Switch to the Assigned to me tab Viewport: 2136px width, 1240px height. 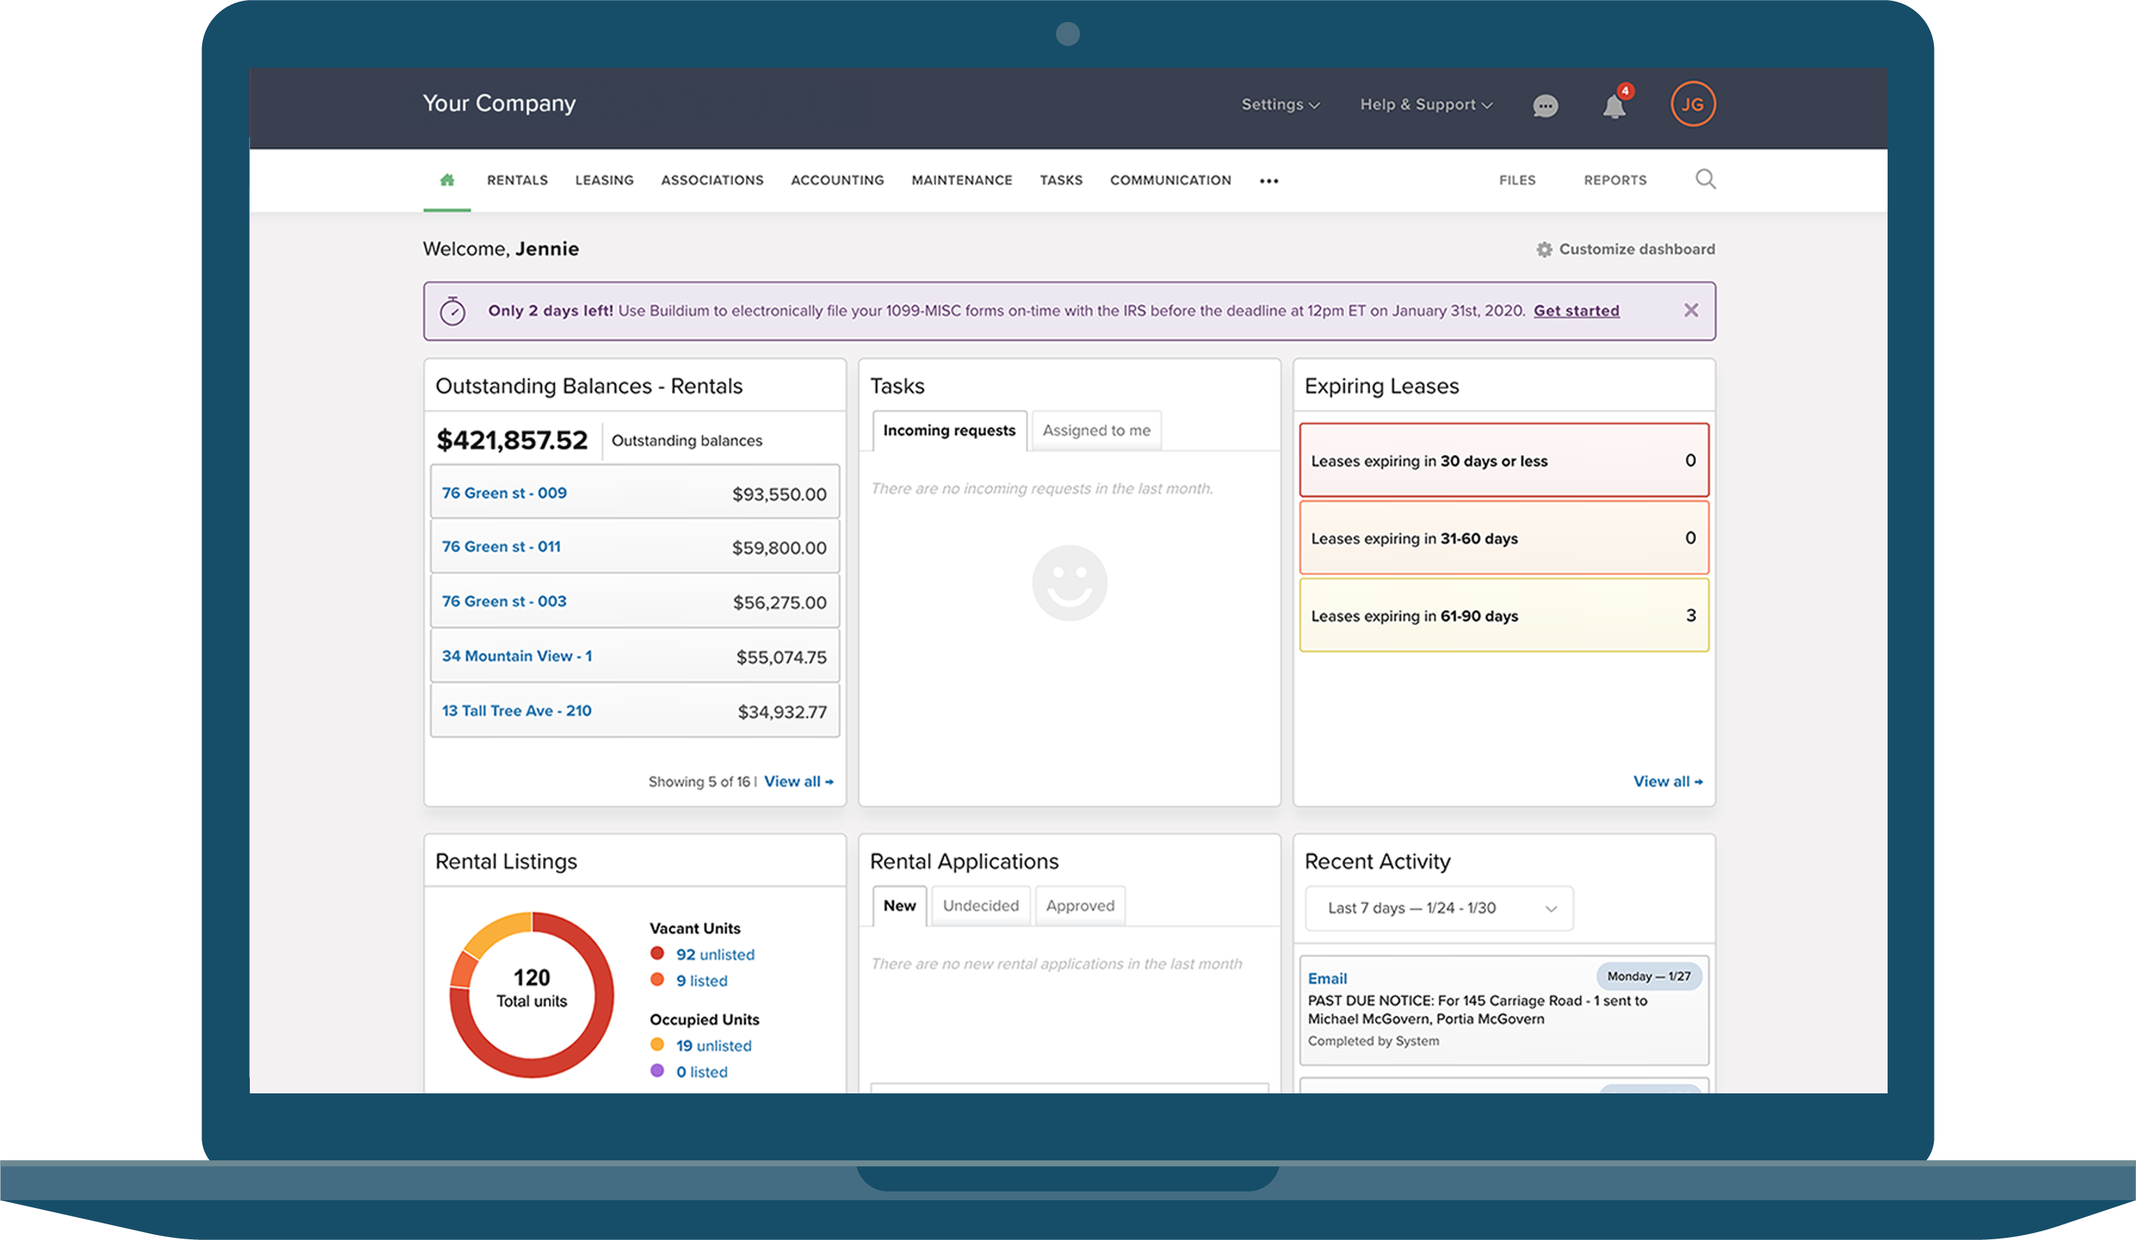point(1096,430)
